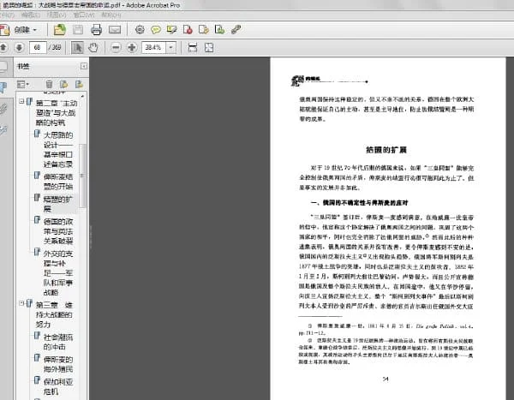Viewport: 514px width, 400px height.
Task: Click the bookmarks panel scroll up arrow
Action: 82,96
